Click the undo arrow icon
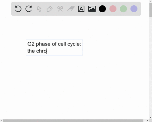The height and width of the screenshot is (122, 152). click(18, 9)
